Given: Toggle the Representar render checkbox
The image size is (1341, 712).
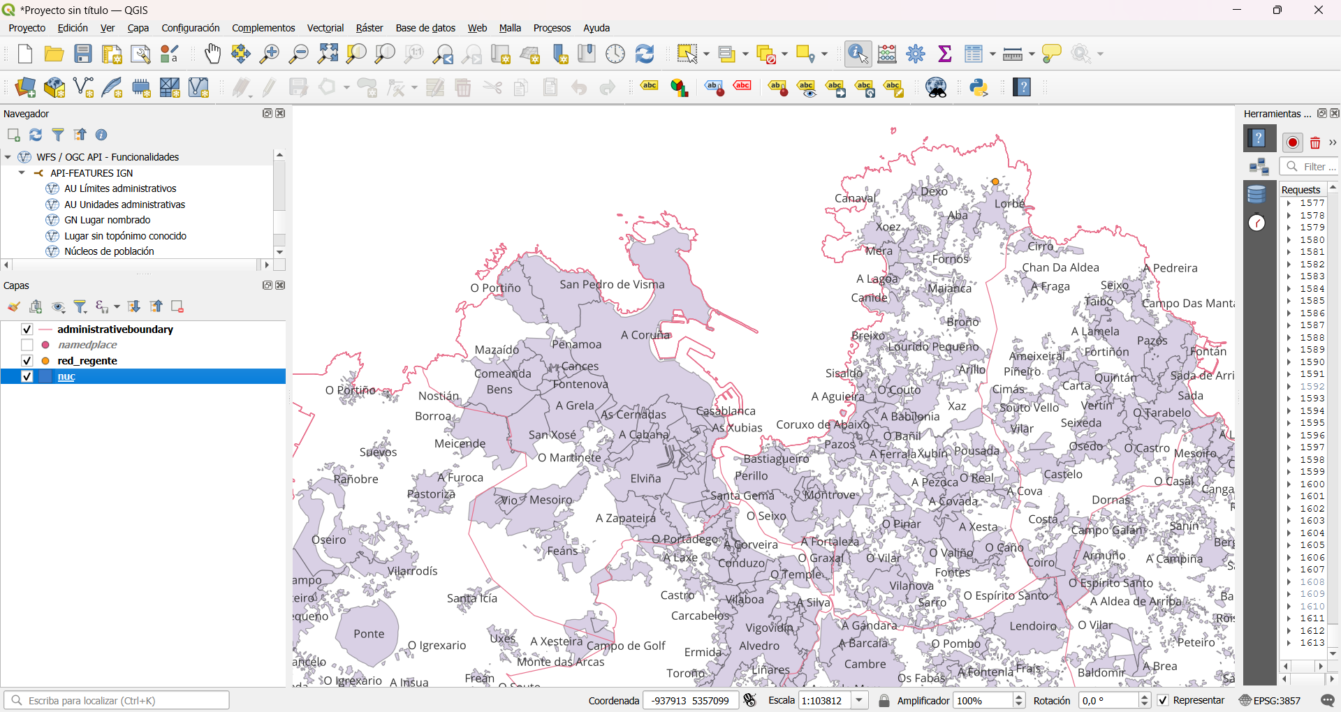Looking at the screenshot, I should pos(1163,700).
